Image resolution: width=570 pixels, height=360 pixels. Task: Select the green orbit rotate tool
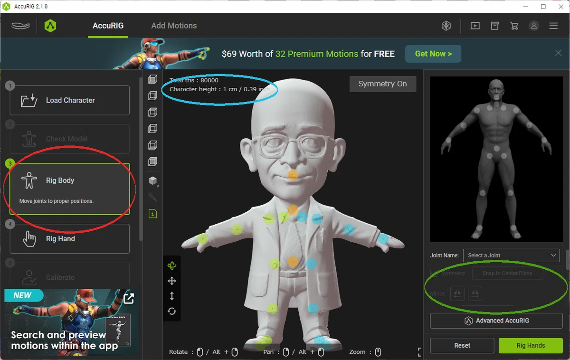point(172,266)
